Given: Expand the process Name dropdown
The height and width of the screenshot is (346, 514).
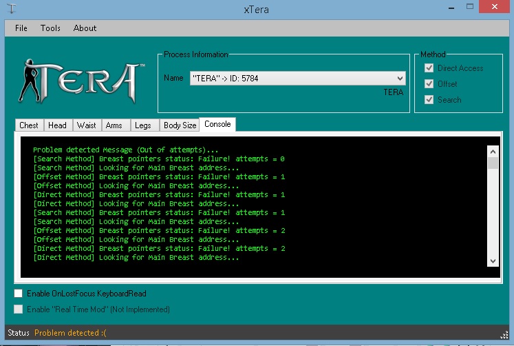Looking at the screenshot, I should (x=400, y=79).
